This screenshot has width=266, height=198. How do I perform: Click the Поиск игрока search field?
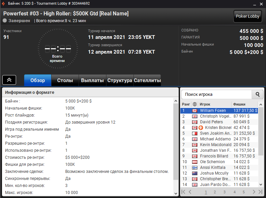tap(216, 94)
